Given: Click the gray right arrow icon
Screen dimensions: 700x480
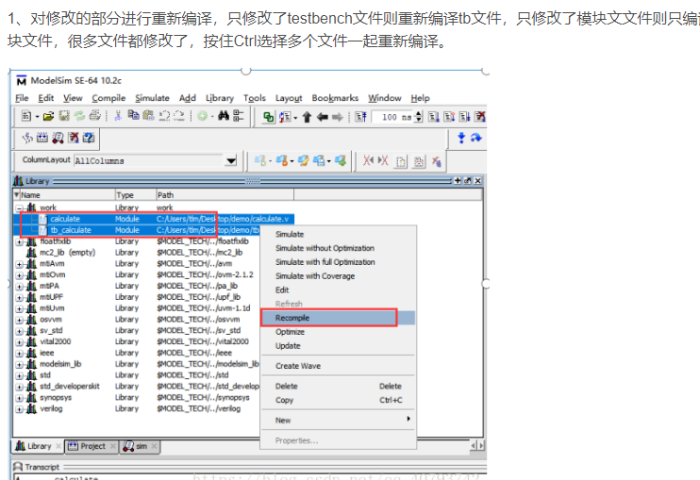Looking at the screenshot, I should (338, 117).
